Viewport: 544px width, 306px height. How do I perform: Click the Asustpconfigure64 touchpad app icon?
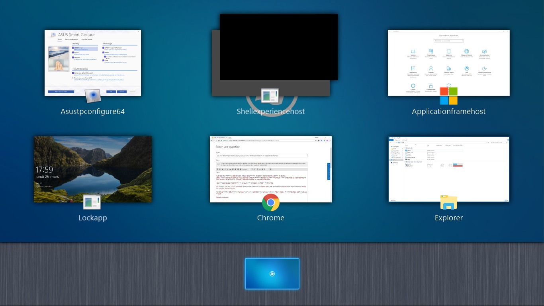click(x=93, y=96)
